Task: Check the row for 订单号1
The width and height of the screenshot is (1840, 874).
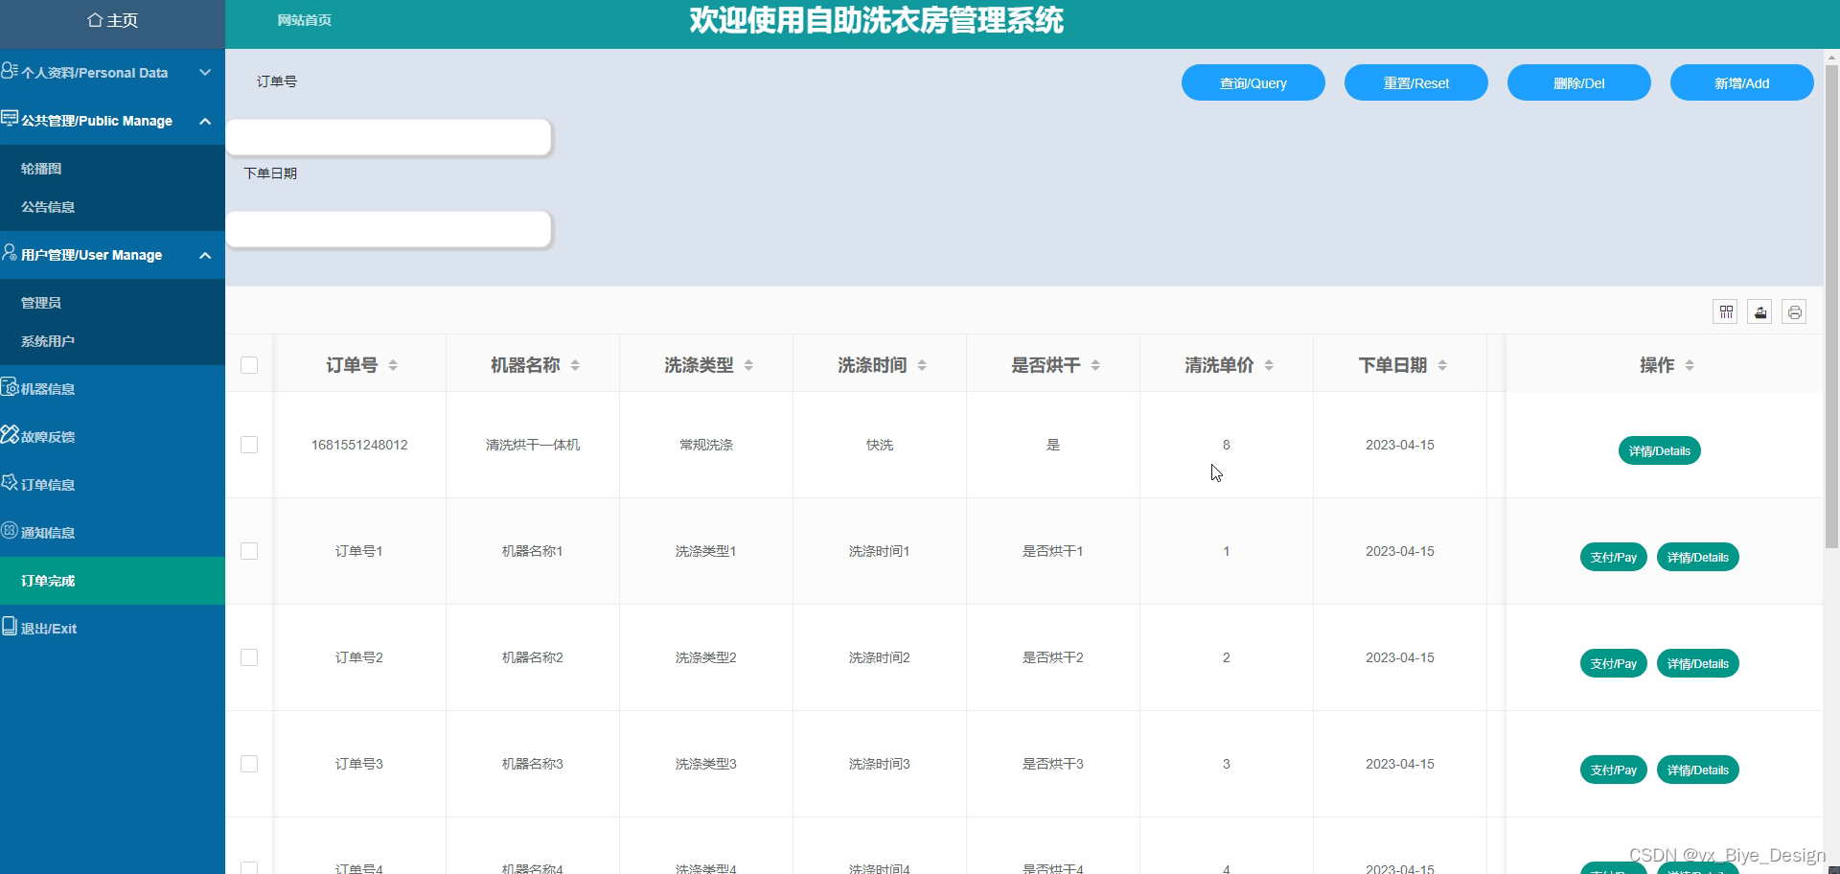Action: click(x=249, y=551)
